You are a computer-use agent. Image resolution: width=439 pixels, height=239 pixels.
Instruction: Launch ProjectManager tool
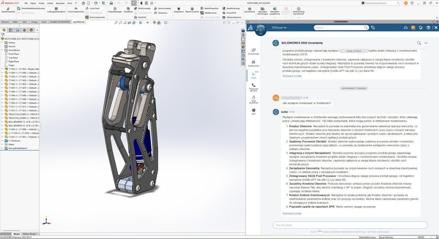tap(115, 10)
